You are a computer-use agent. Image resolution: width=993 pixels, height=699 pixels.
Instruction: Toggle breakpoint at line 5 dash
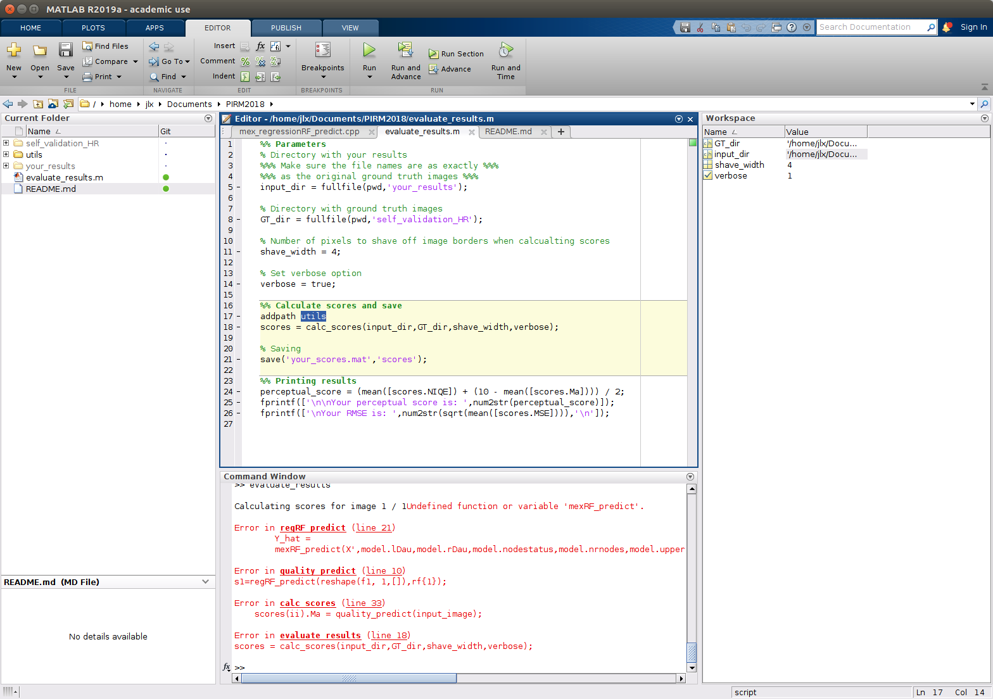239,187
